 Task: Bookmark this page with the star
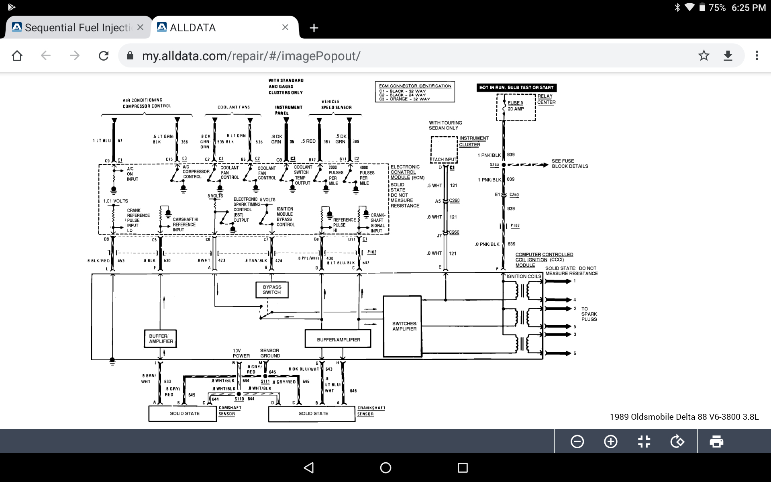(x=704, y=55)
